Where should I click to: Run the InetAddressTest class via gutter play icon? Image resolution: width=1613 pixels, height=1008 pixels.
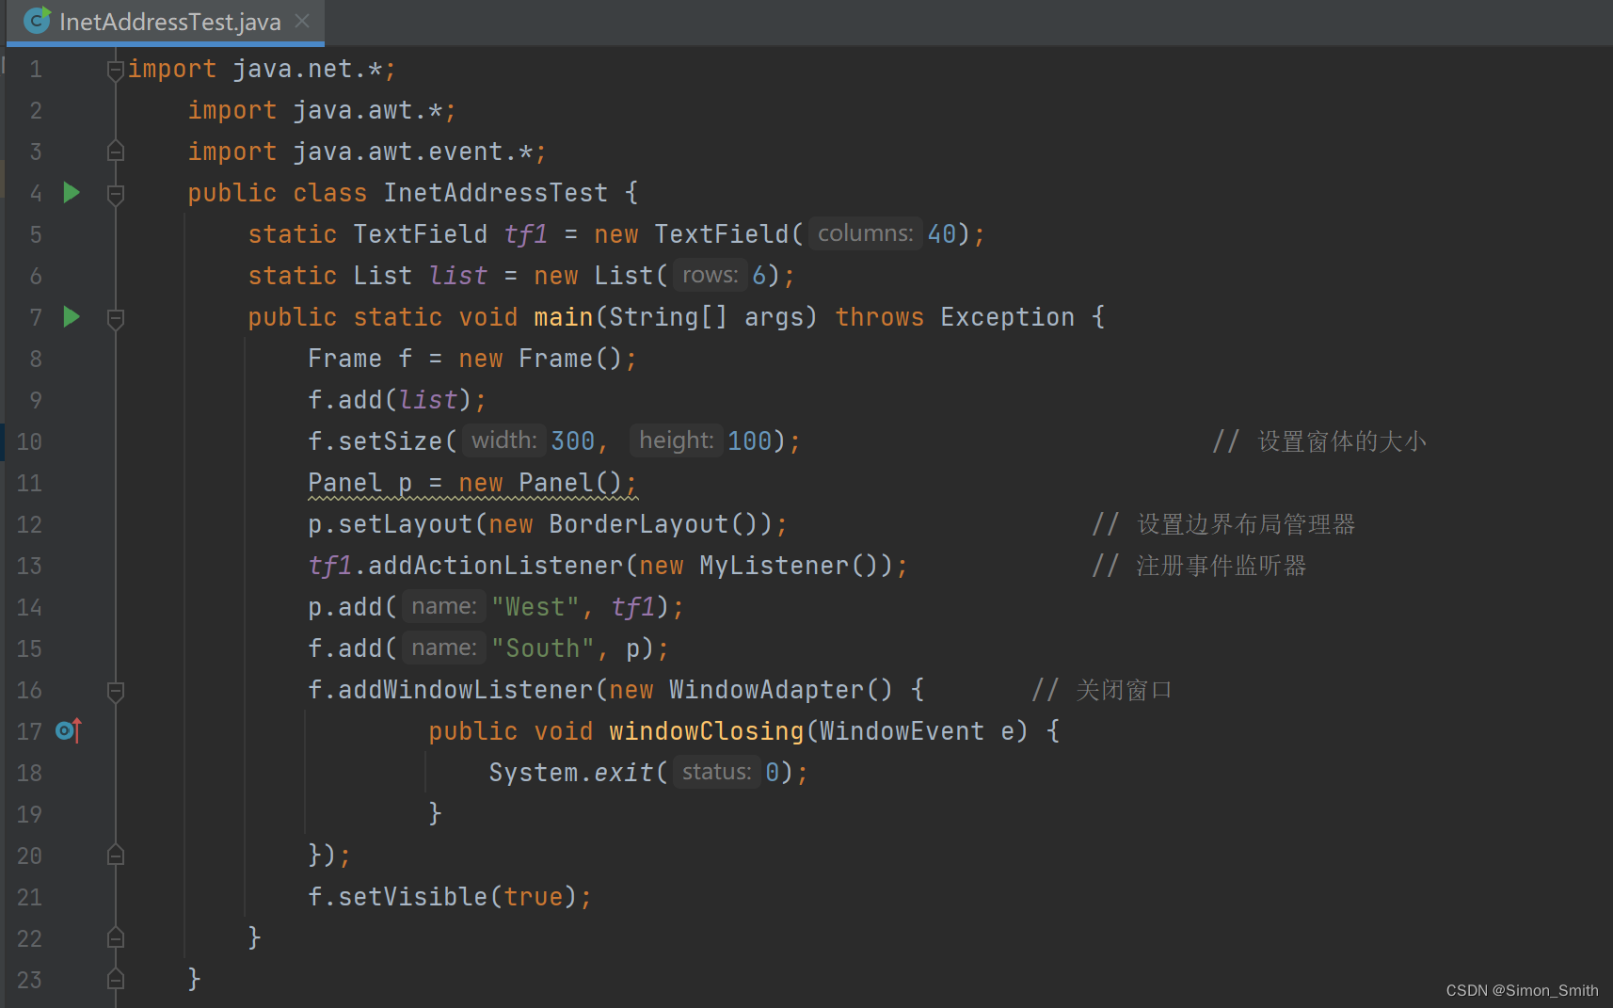pos(72,192)
